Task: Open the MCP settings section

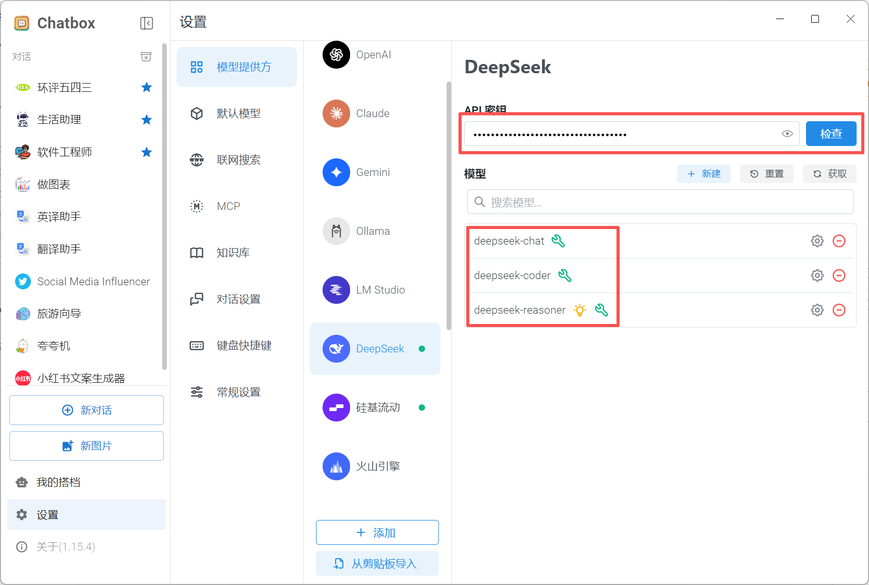Action: 228,206
